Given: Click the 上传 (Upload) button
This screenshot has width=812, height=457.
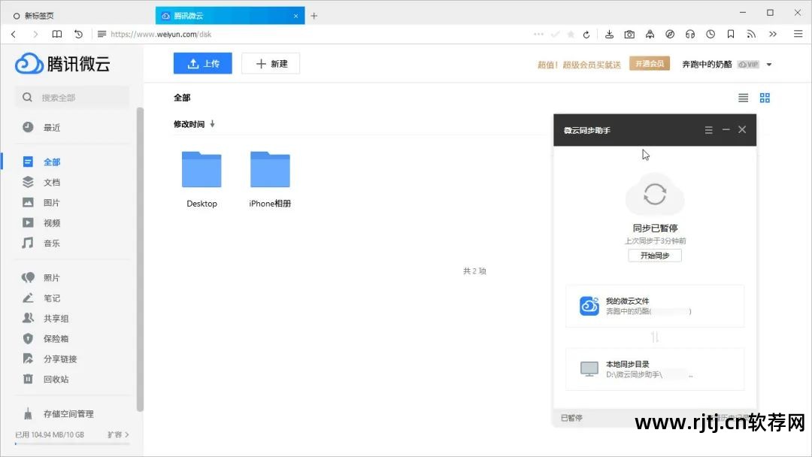Looking at the screenshot, I should click(x=202, y=63).
